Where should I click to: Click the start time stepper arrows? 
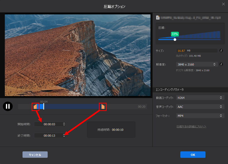pos(64,124)
